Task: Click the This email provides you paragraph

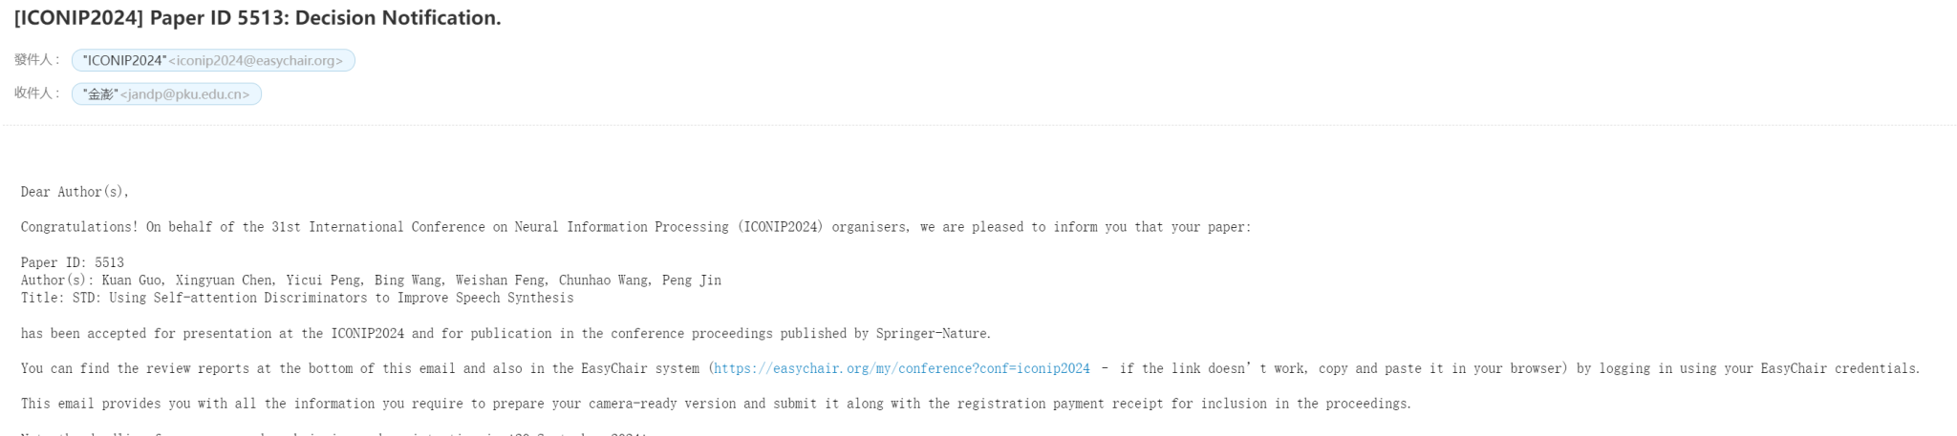Action: [716, 404]
